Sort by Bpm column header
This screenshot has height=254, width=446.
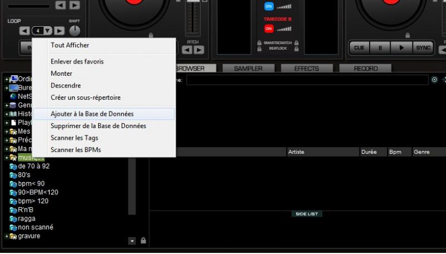point(399,152)
